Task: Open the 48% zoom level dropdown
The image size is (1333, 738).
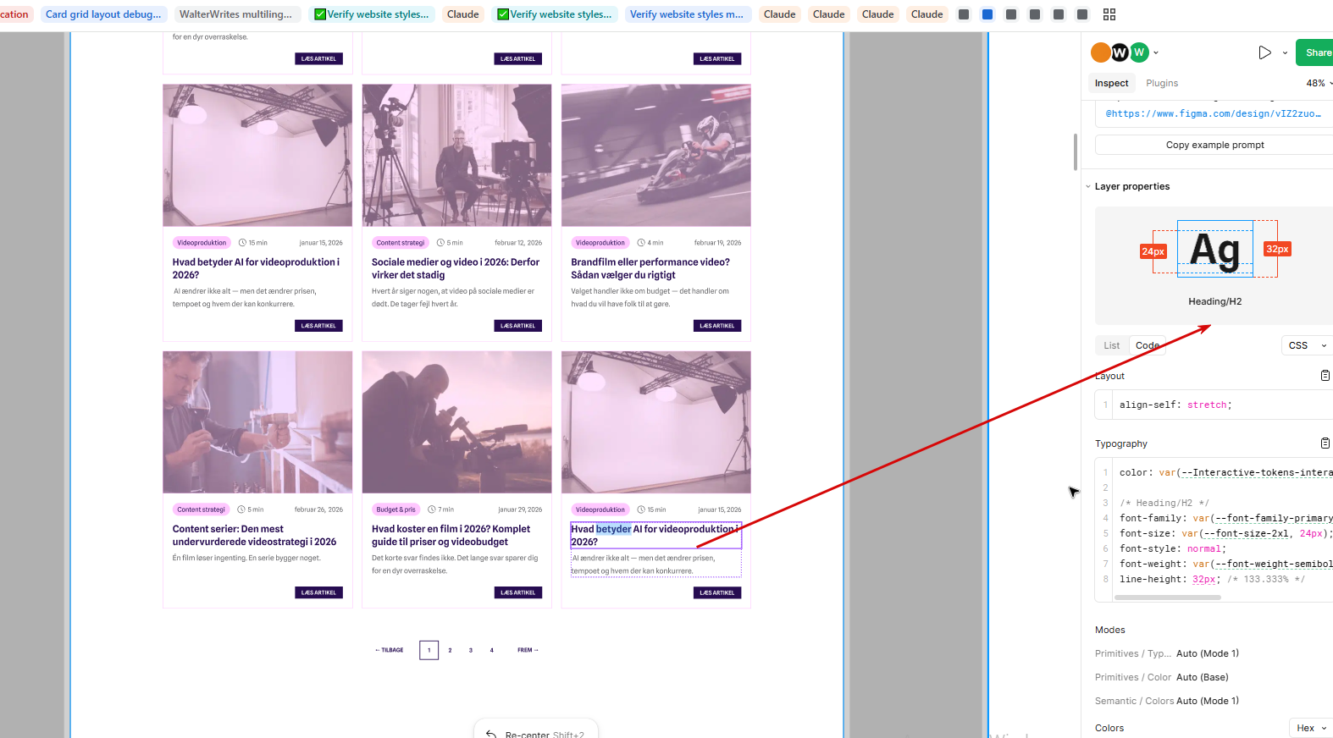Action: [1319, 83]
